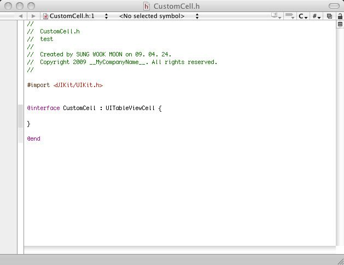This screenshot has height=265, width=344.
Task: Click the UITableViewCell superclass name
Action: pyautogui.click(x=130, y=108)
